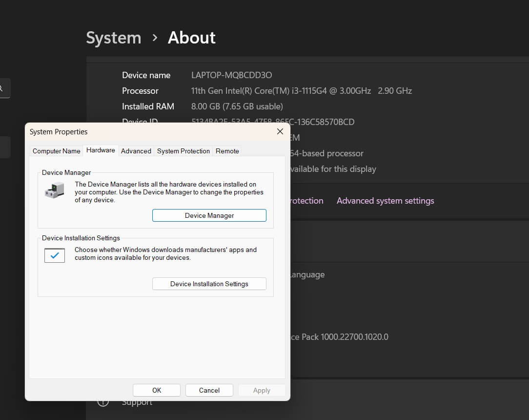Screen dimensions: 529x420
Task: Open the Advanced tab
Action: coord(136,151)
